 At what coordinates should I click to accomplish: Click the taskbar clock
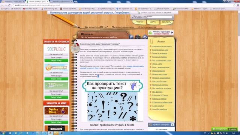point(233,133)
